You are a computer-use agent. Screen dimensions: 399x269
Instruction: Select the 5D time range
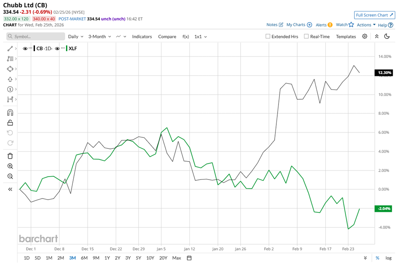pyautogui.click(x=37, y=258)
